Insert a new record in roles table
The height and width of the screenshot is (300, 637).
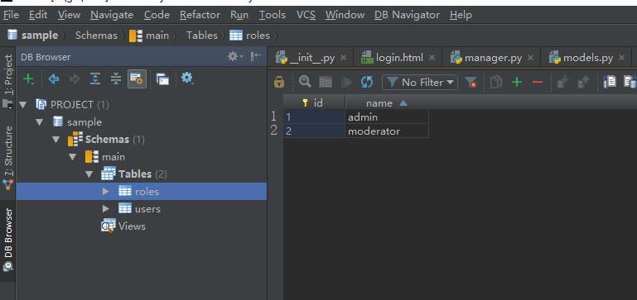coord(517,83)
